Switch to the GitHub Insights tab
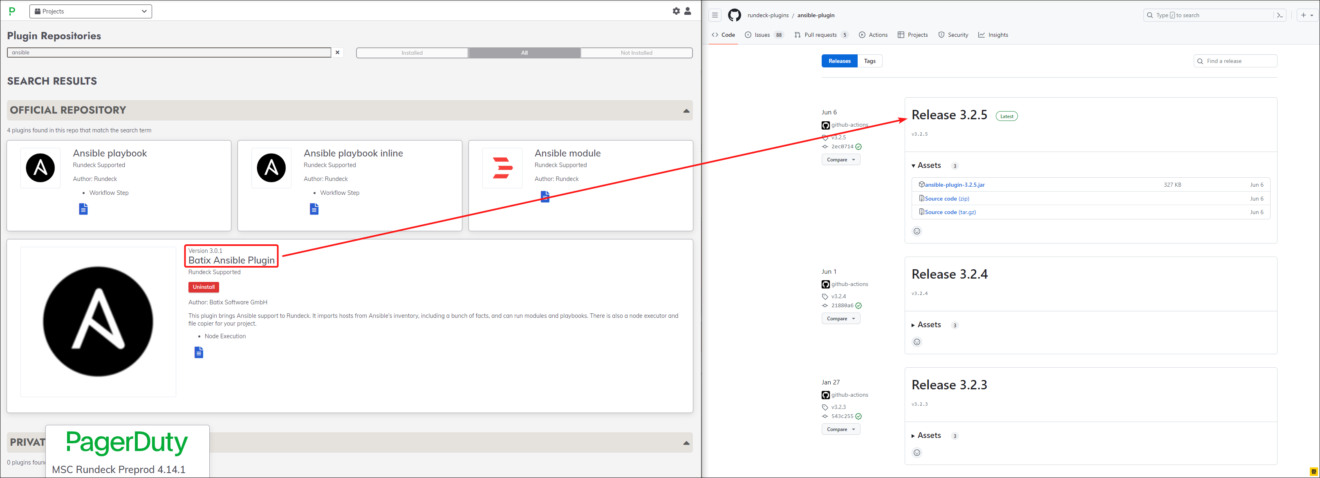Viewport: 1320px width, 478px height. point(993,35)
